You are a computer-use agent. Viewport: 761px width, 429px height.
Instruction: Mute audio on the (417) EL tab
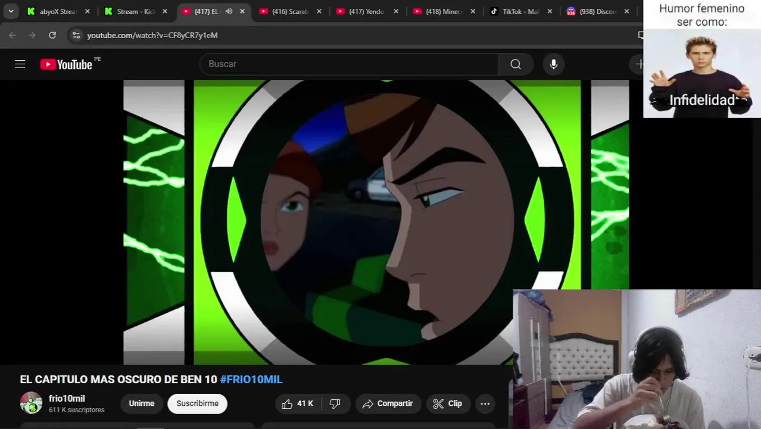tap(229, 11)
